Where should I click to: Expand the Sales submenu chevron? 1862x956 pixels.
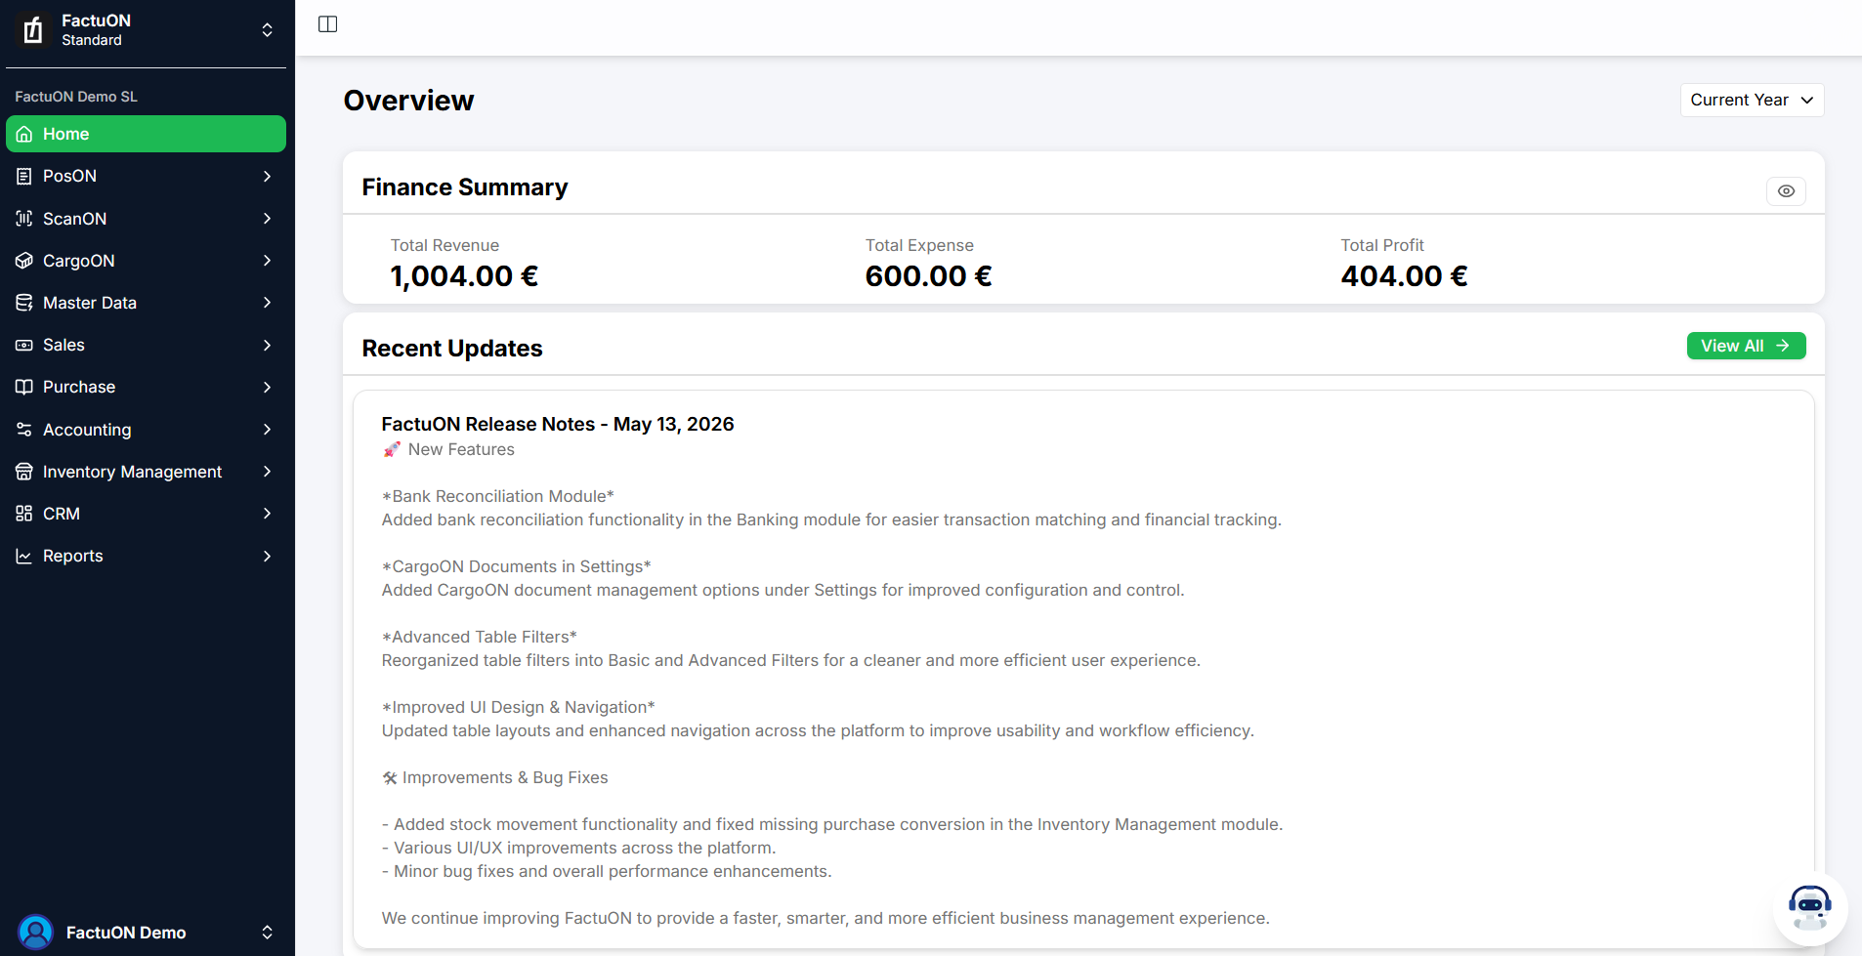point(267,345)
